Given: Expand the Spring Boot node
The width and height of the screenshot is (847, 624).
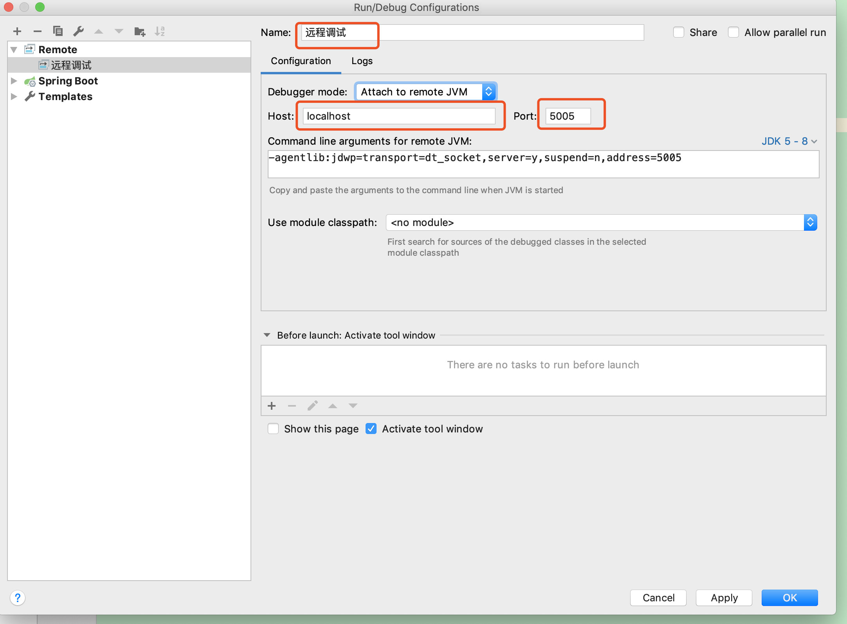Looking at the screenshot, I should (14, 81).
